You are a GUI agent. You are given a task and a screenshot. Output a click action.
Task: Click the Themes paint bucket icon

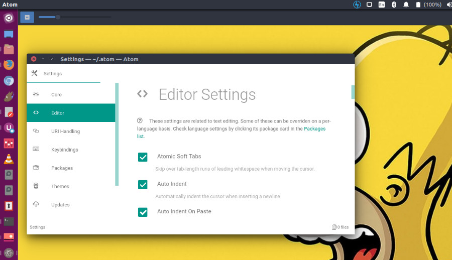[x=36, y=186]
